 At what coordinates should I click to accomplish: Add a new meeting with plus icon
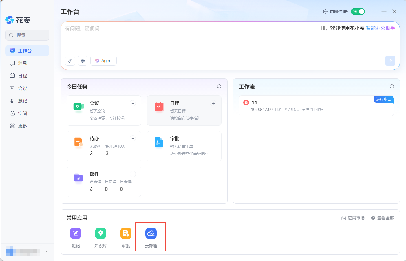133,103
